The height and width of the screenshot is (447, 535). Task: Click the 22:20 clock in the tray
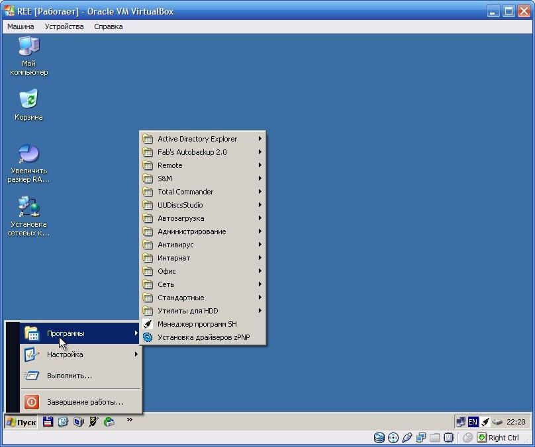(x=516, y=422)
